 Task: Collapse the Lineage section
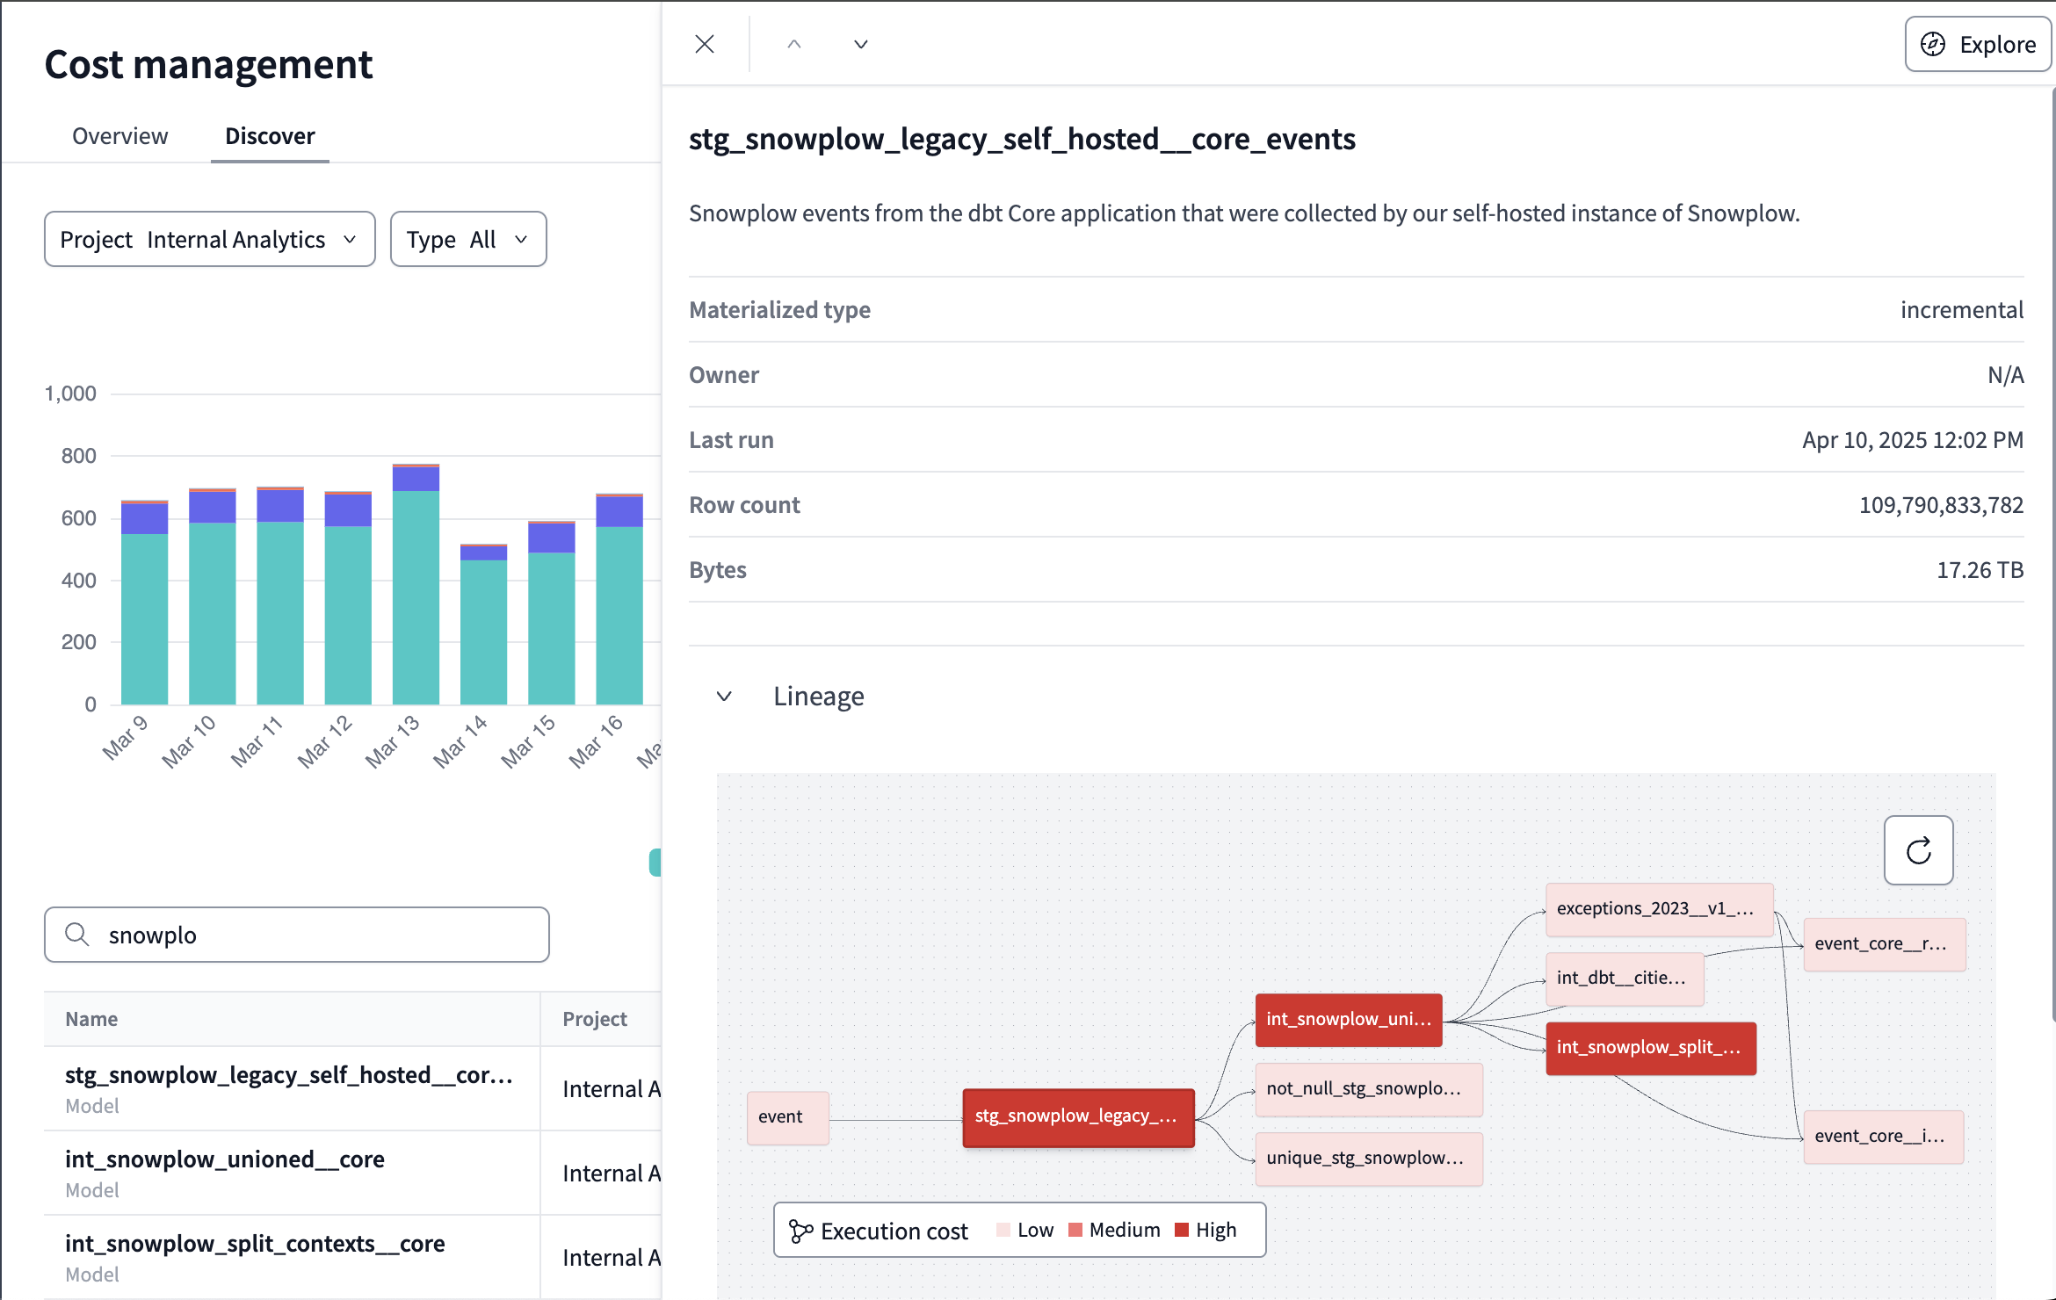point(724,696)
